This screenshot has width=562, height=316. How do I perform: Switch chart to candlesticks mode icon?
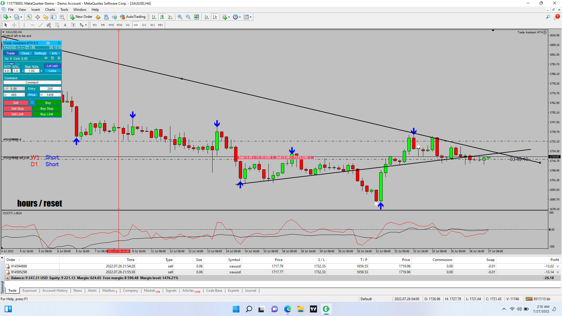[x=162, y=17]
